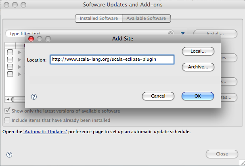Toggle the first checkbox in software list

10,52
